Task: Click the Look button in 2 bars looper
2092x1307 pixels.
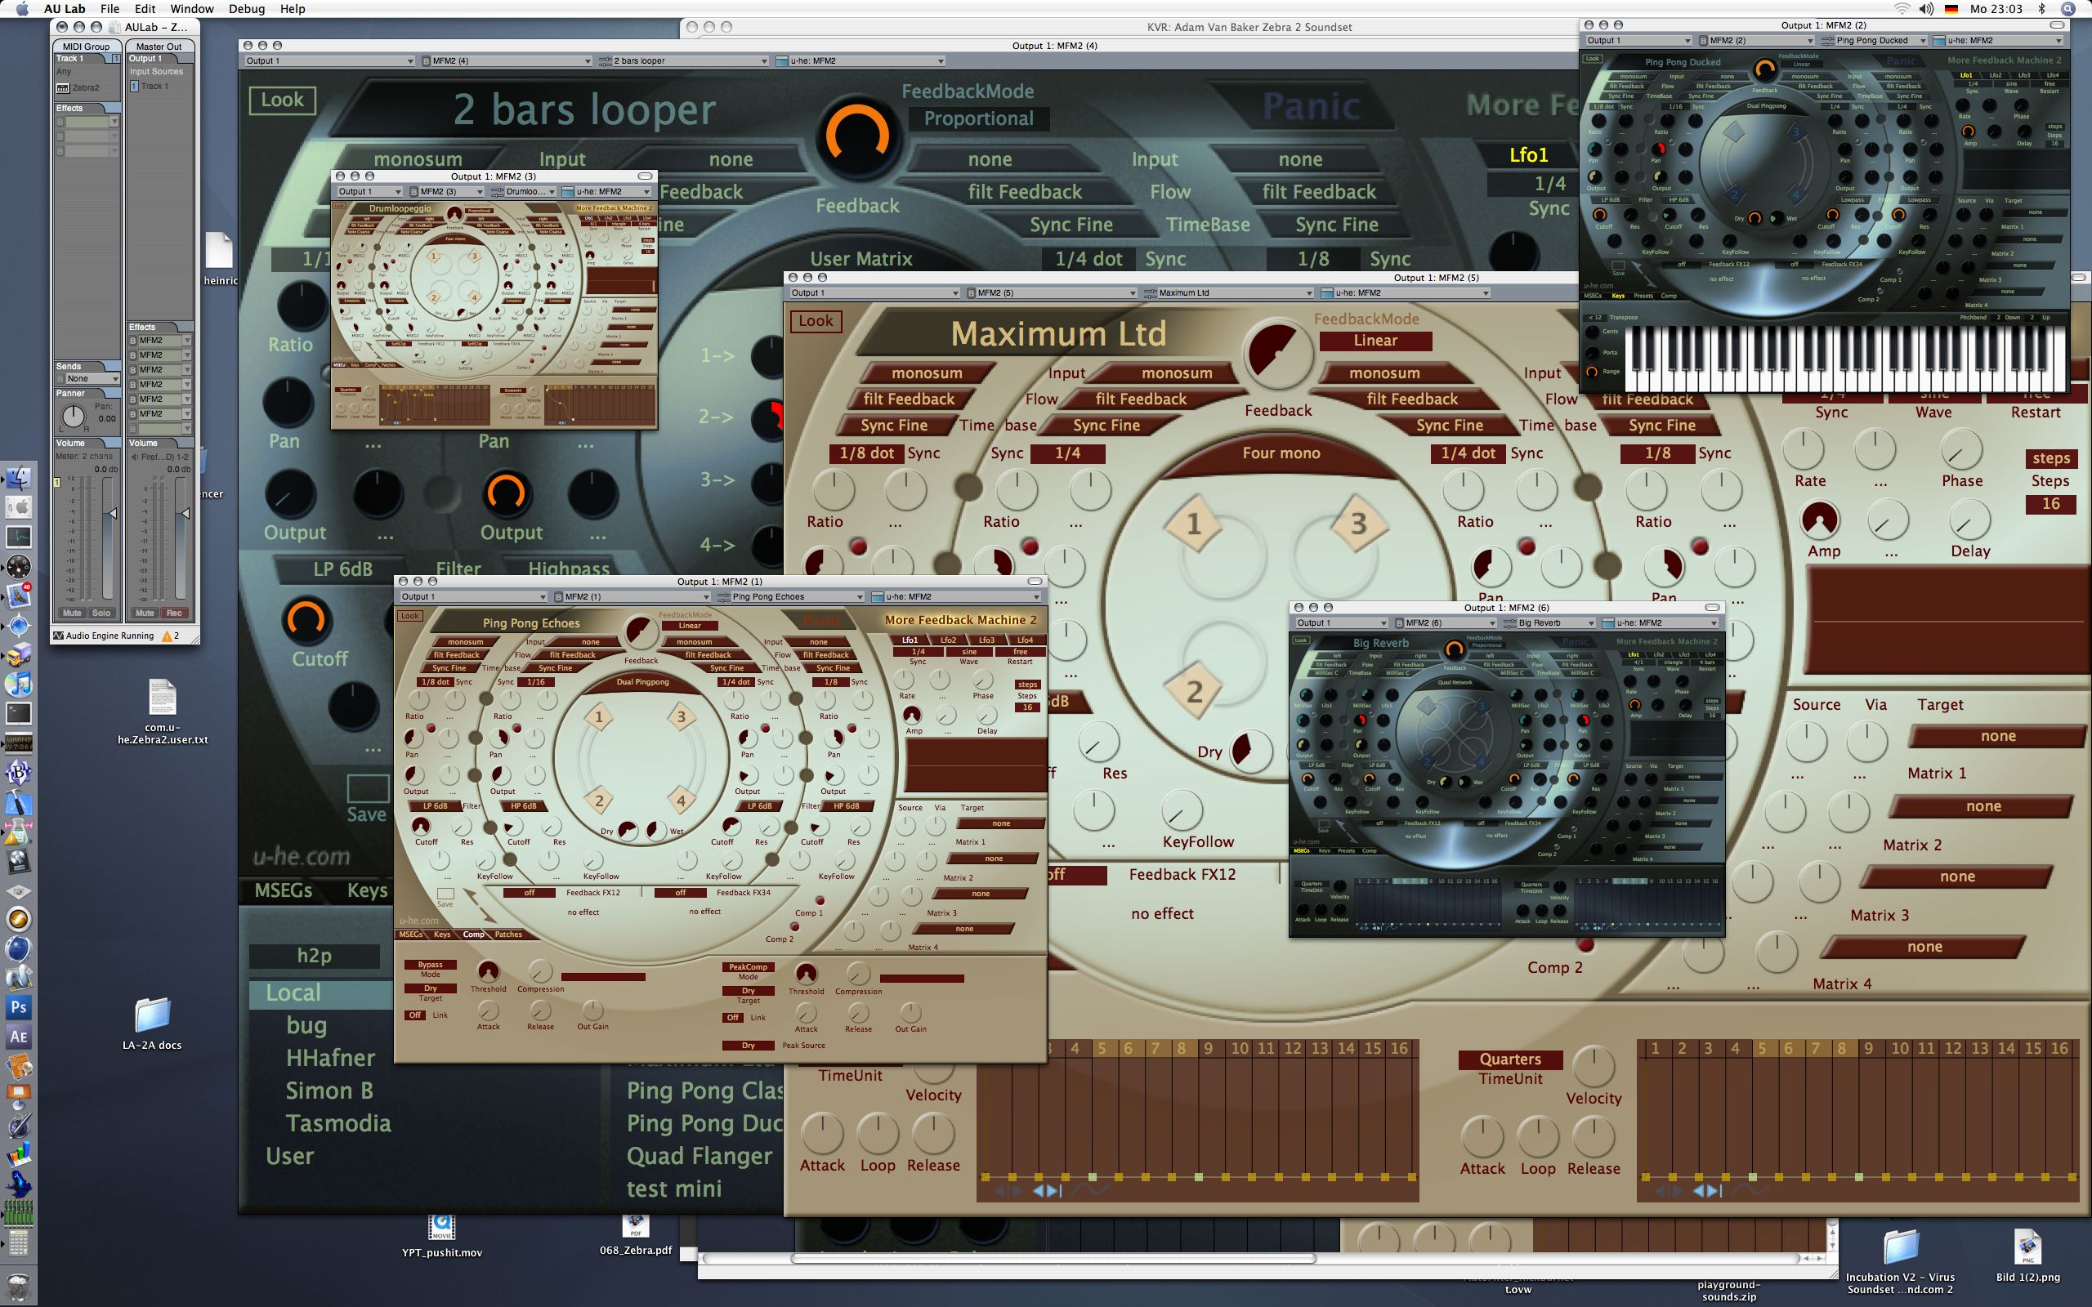Action: 283,100
